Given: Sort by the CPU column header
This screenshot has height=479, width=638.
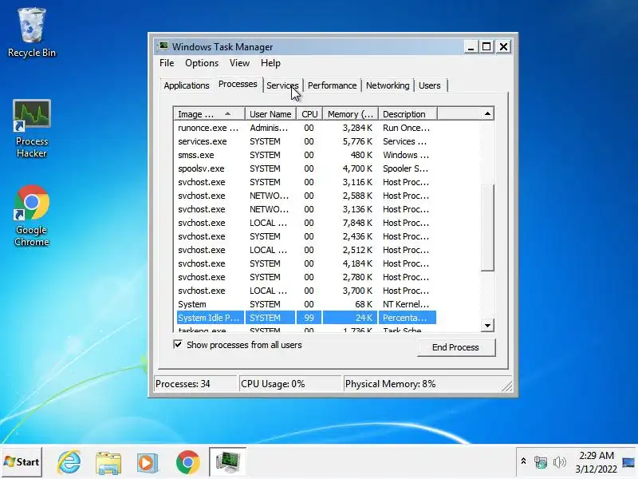Looking at the screenshot, I should (x=309, y=114).
